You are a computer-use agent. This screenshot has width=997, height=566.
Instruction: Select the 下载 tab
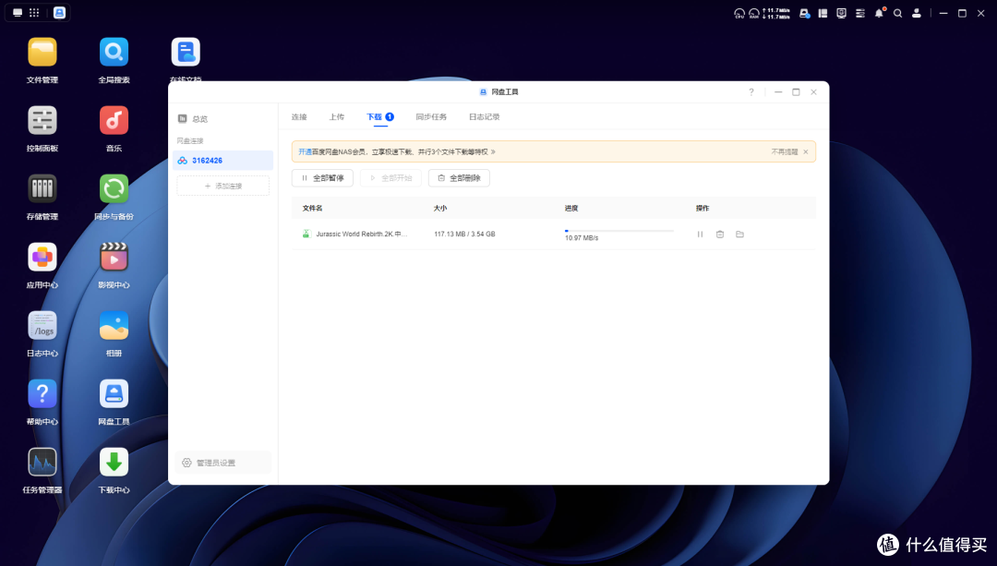[380, 117]
